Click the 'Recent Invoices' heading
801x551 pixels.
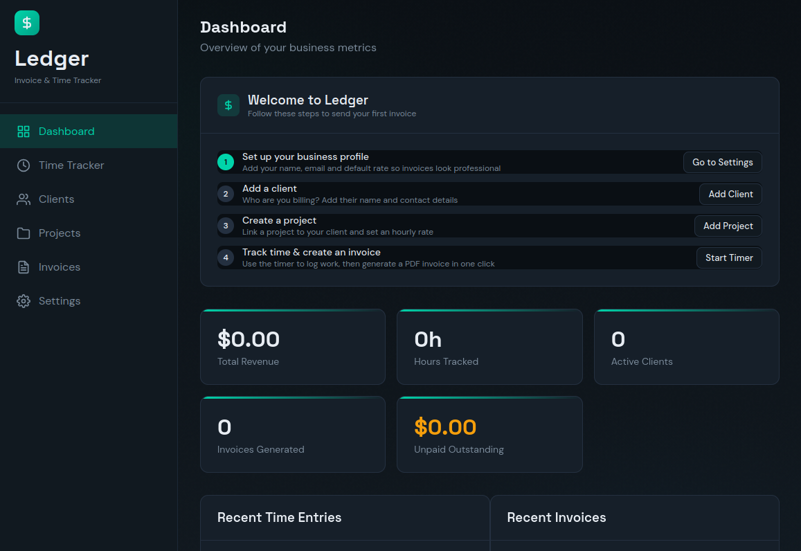pyautogui.click(x=557, y=517)
